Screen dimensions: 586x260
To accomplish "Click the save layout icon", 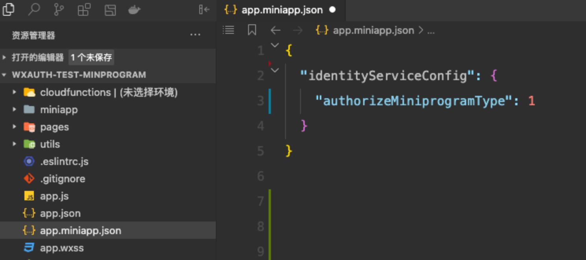I will coord(110,10).
